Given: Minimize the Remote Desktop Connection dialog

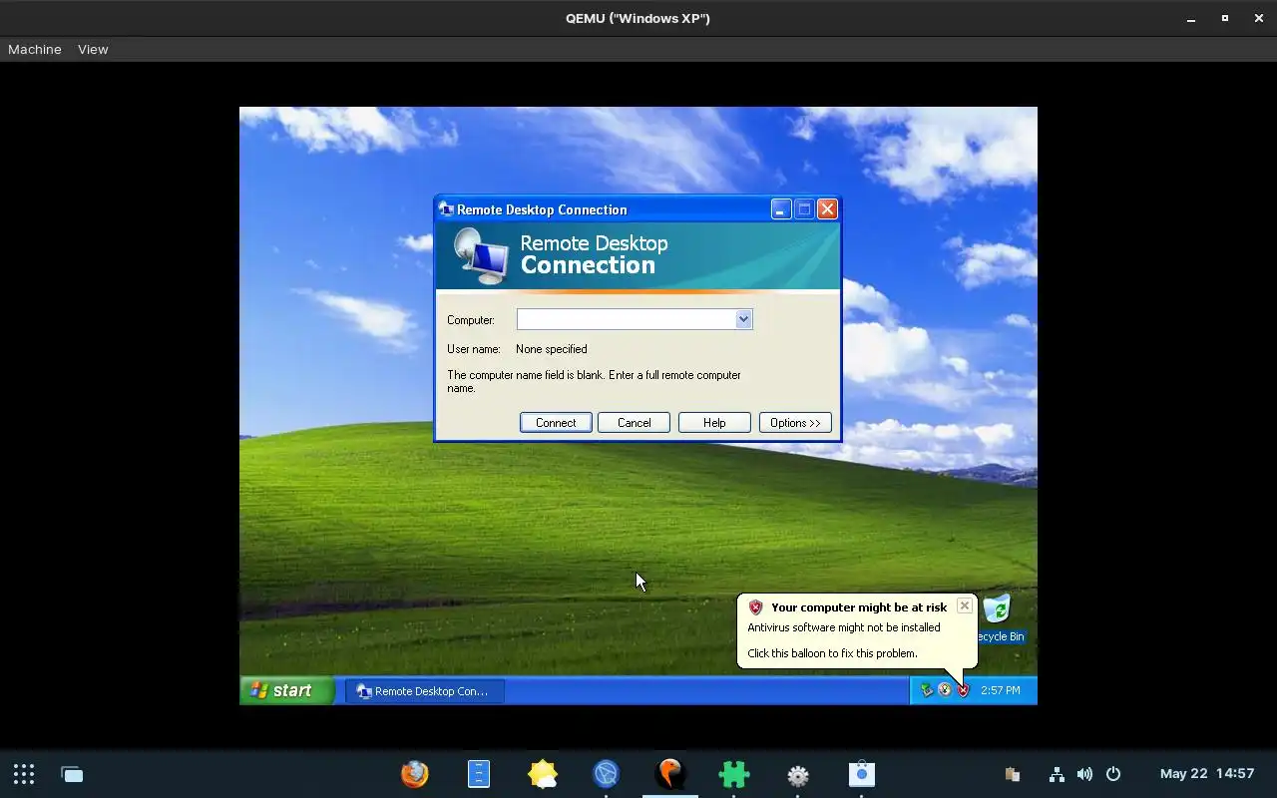Looking at the screenshot, I should pyautogui.click(x=781, y=208).
